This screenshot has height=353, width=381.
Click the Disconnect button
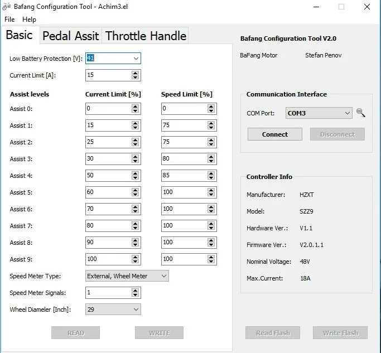[x=337, y=134]
